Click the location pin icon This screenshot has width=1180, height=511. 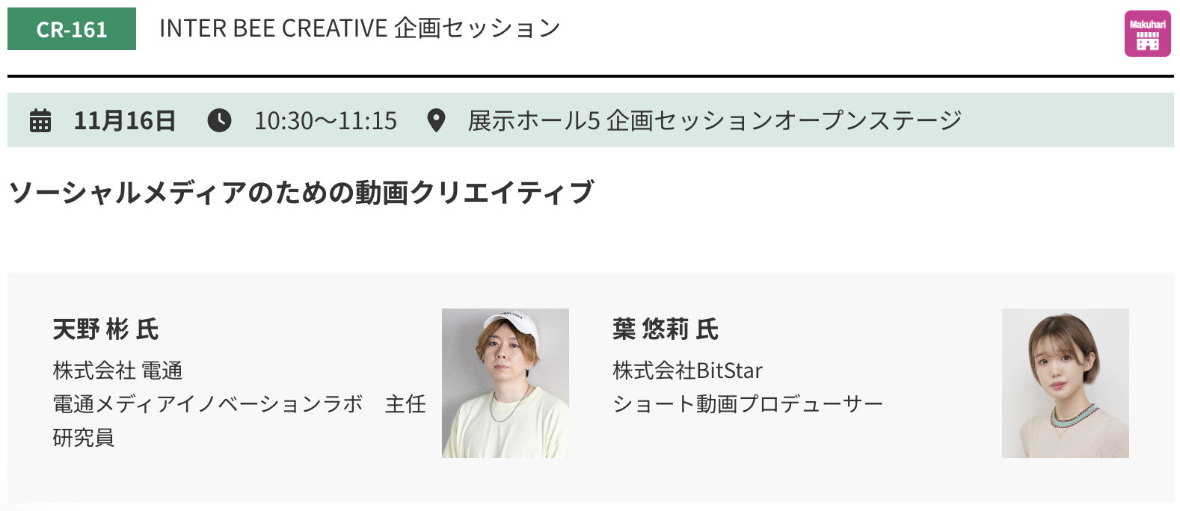pos(436,120)
